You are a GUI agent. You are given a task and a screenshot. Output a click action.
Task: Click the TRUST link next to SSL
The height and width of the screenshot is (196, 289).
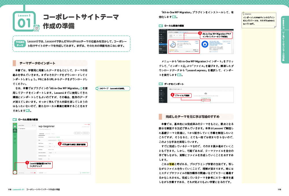click(59, 140)
